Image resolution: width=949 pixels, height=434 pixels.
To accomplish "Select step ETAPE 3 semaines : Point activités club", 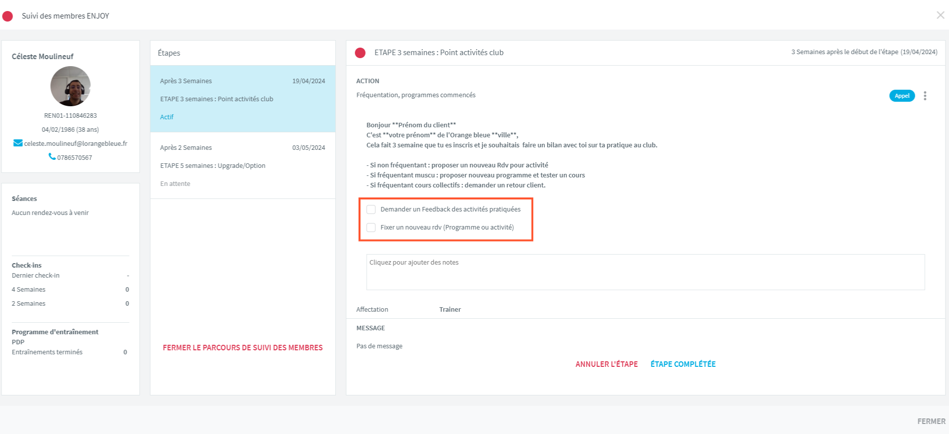I will (243, 99).
